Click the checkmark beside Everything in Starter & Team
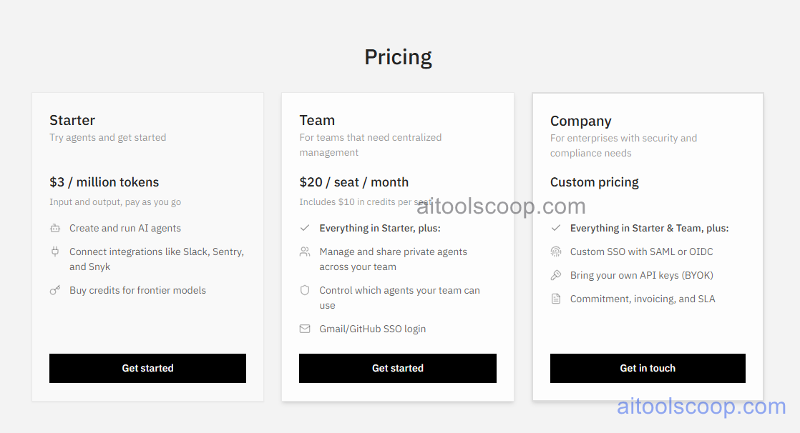This screenshot has height=433, width=800. 556,228
